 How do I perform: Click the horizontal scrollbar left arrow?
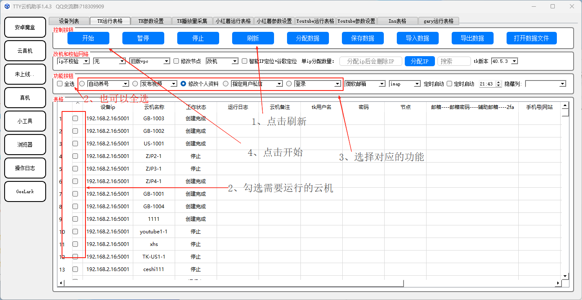point(61,283)
